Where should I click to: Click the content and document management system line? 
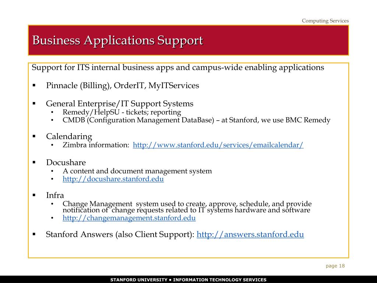pyautogui.click(x=137, y=171)
